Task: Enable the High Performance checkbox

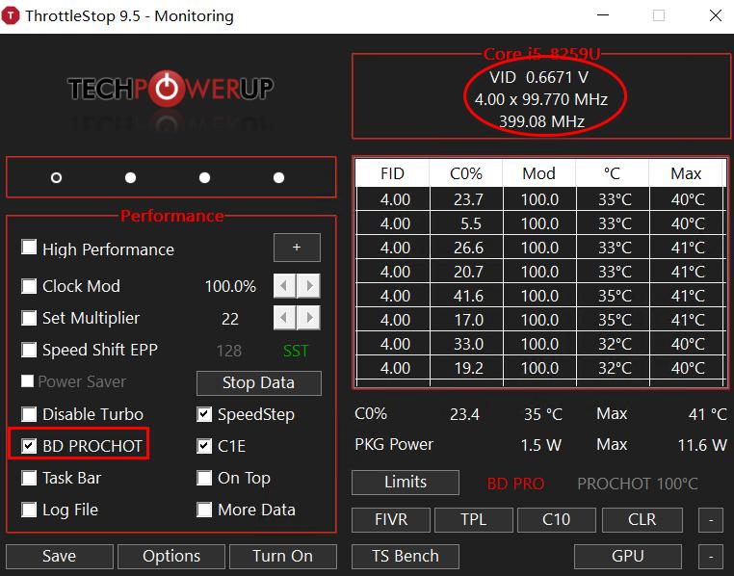Action: [29, 247]
